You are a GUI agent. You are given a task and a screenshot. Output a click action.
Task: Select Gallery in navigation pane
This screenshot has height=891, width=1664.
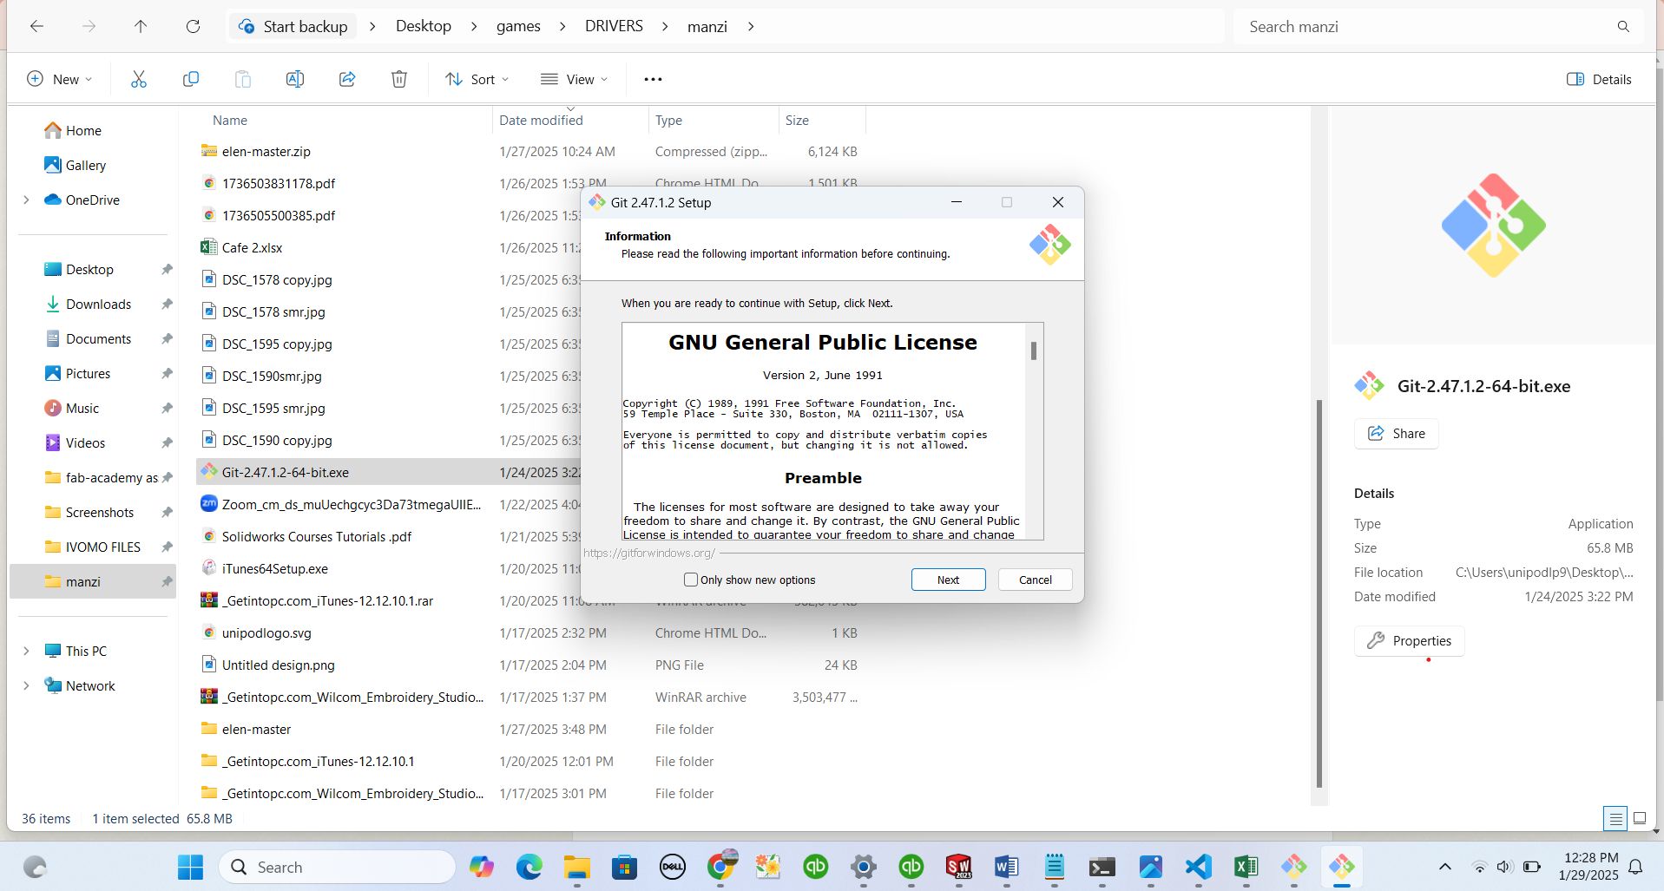[x=85, y=165]
